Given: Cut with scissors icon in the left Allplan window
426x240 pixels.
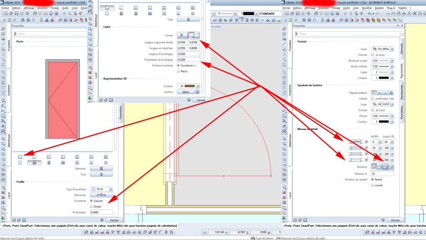Looking at the screenshot, I should click(64, 13).
